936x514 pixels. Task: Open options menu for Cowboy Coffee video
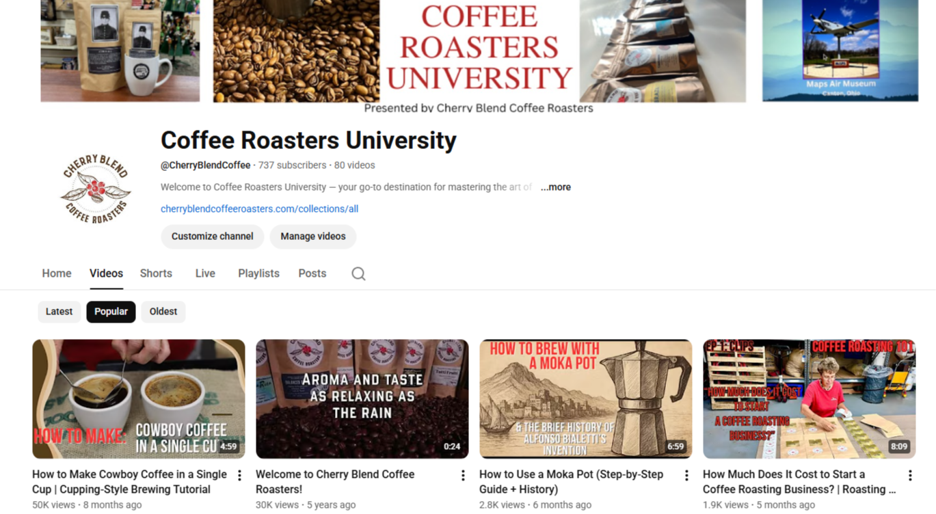point(239,475)
